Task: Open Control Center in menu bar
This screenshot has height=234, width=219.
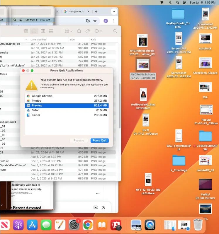Action: [x=184, y=3]
